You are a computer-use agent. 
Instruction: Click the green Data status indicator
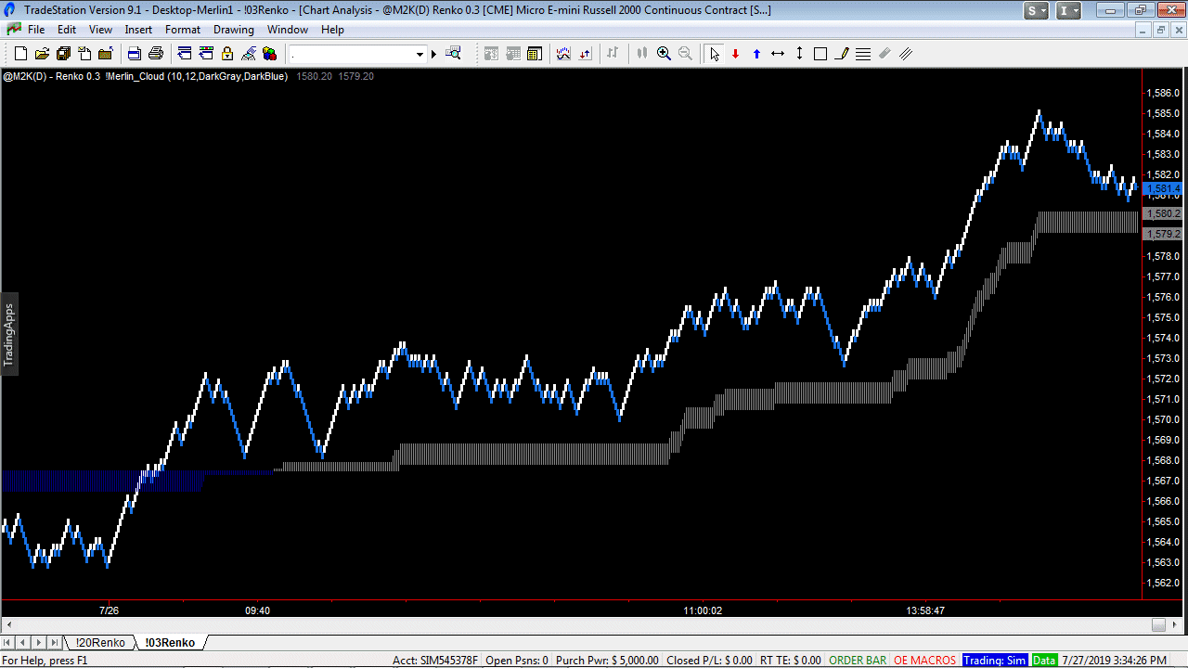[1044, 661]
